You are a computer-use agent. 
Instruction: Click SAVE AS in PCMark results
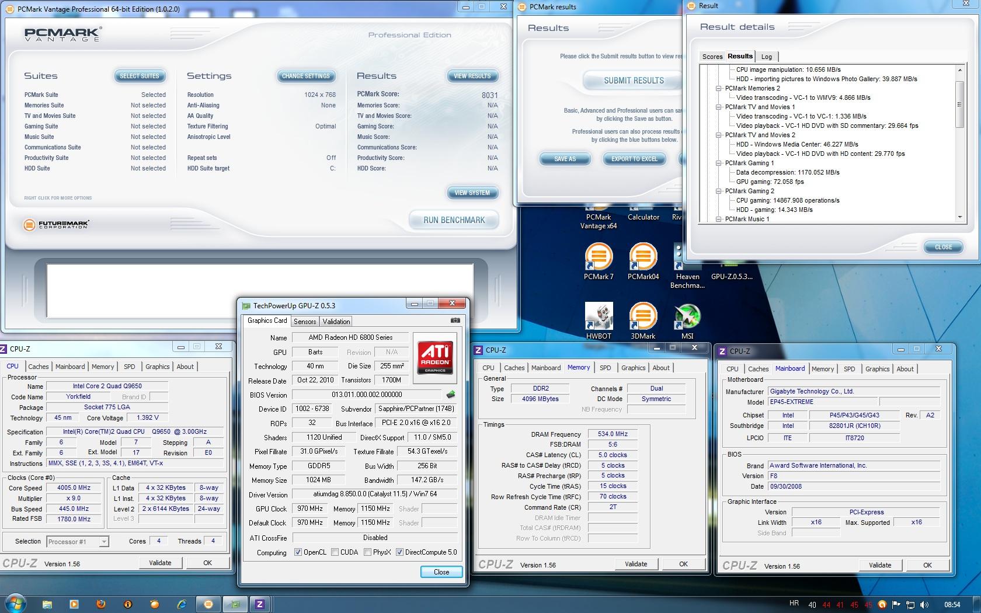[x=565, y=159]
